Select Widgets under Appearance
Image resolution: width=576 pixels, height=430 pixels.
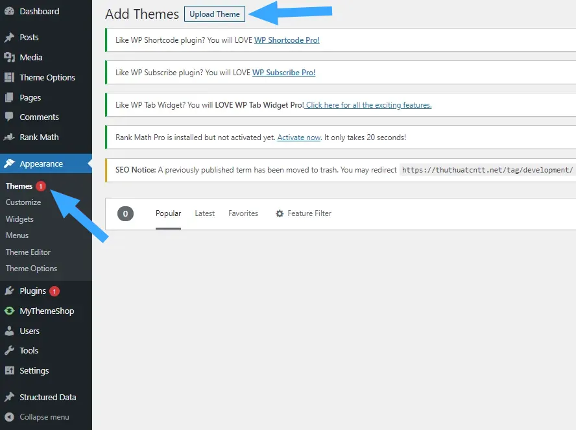19,219
